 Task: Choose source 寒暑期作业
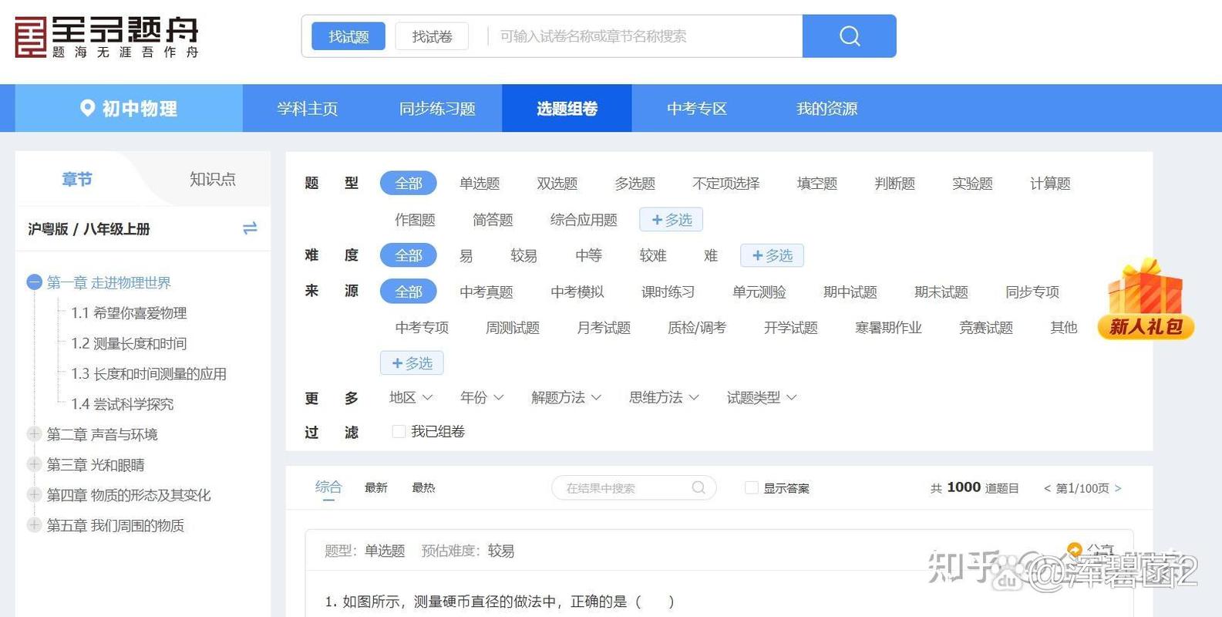[888, 327]
